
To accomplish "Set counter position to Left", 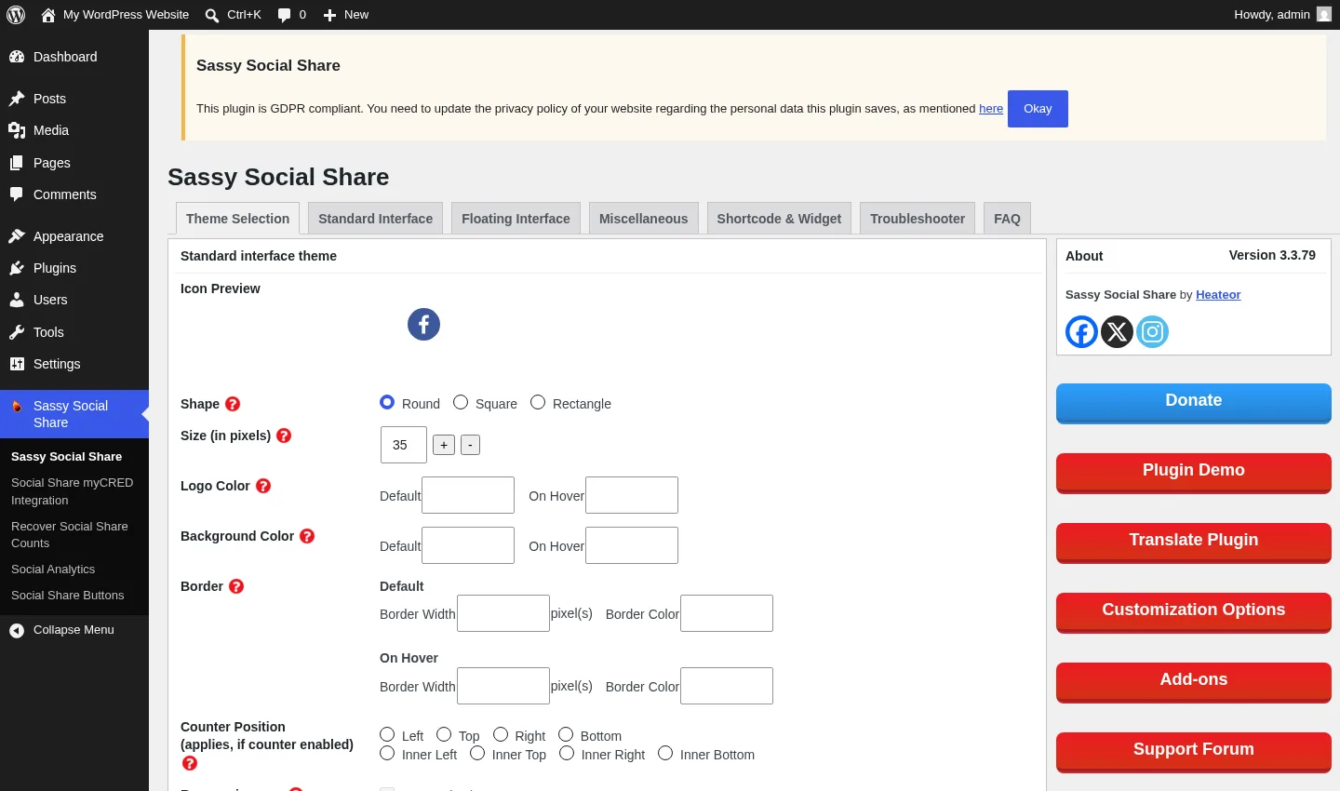I will [x=387, y=734].
